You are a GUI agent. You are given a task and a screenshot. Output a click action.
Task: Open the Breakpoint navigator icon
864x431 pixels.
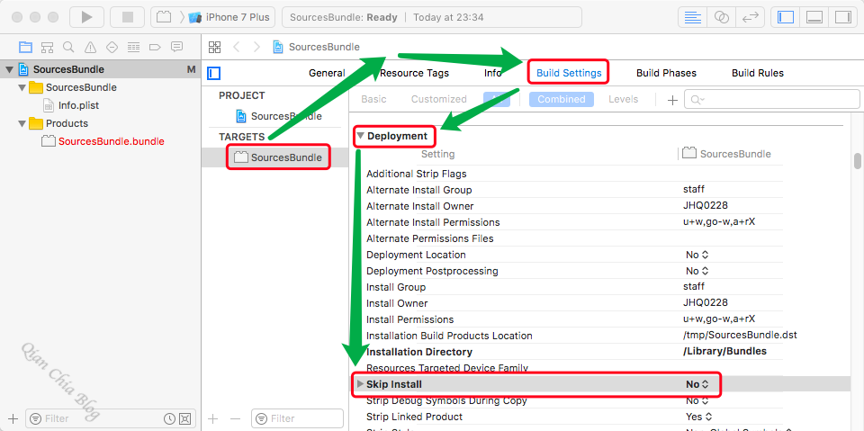click(155, 47)
